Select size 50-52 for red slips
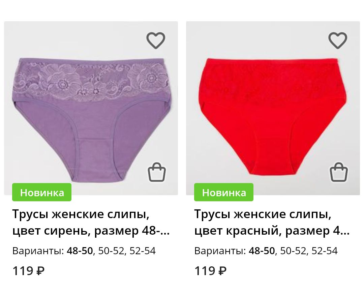Screen dimensions: 364x295 point(293,251)
